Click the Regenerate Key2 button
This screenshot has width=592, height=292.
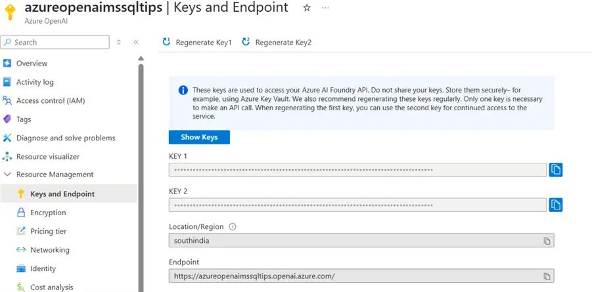(x=277, y=42)
